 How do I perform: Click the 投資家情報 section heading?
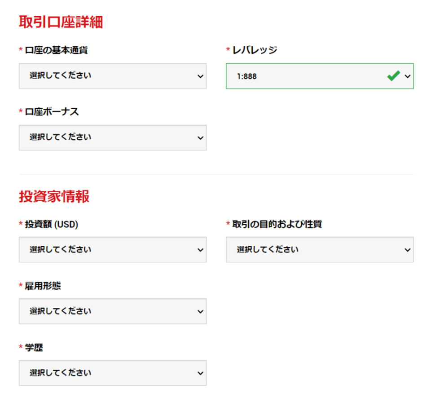tap(54, 196)
